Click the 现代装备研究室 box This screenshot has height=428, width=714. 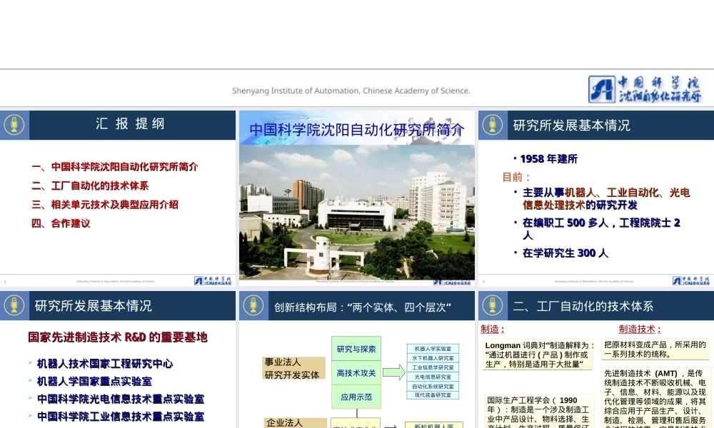pyautogui.click(x=433, y=395)
